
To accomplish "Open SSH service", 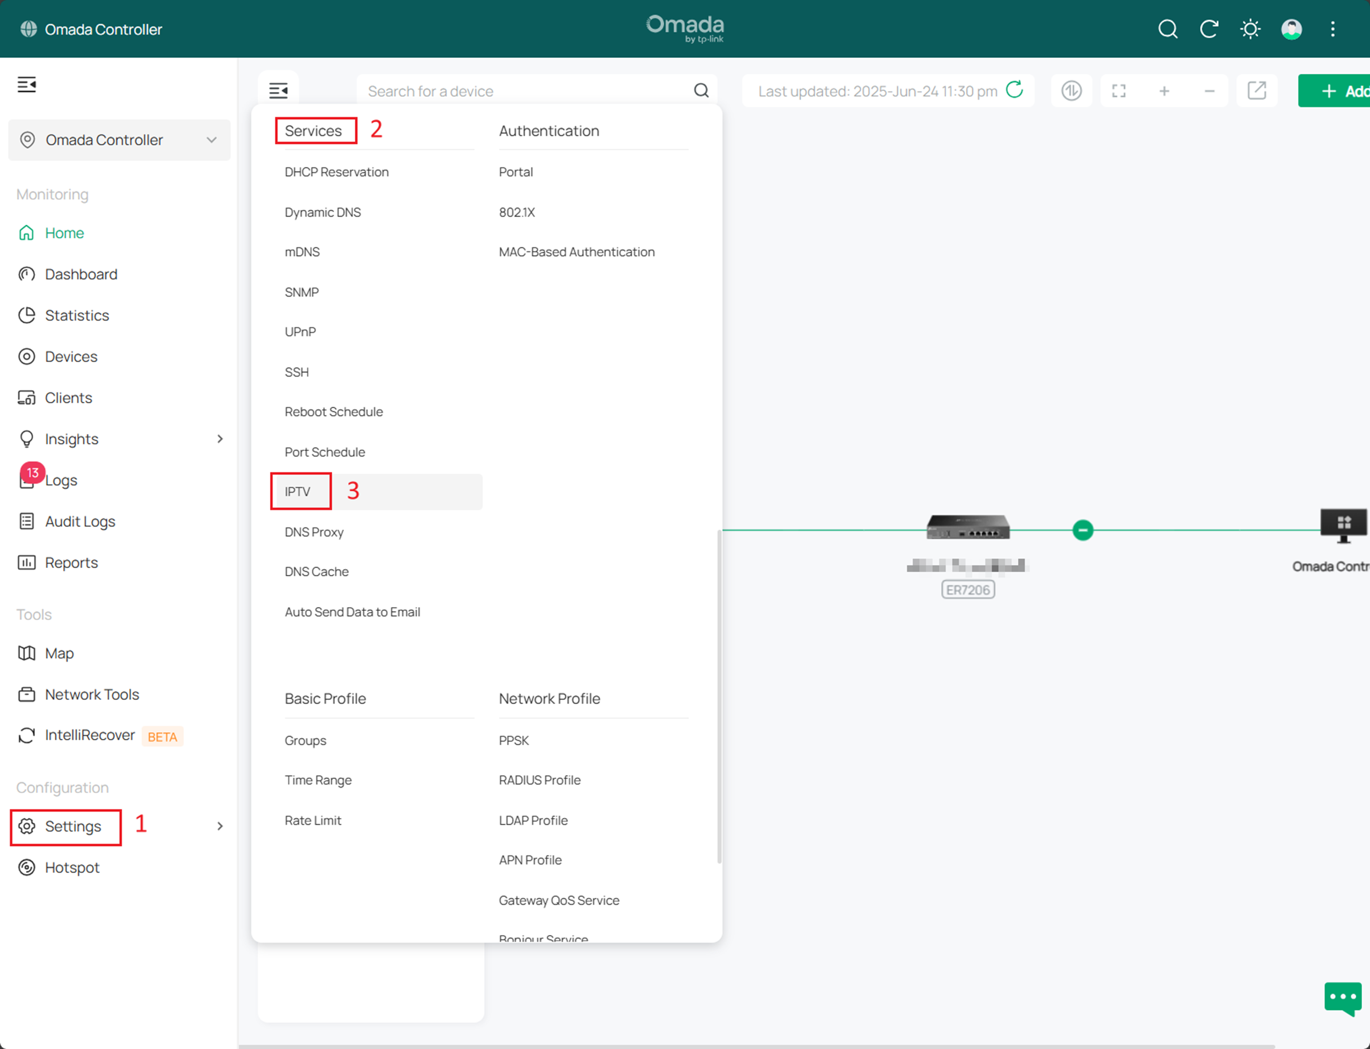I will (x=296, y=372).
